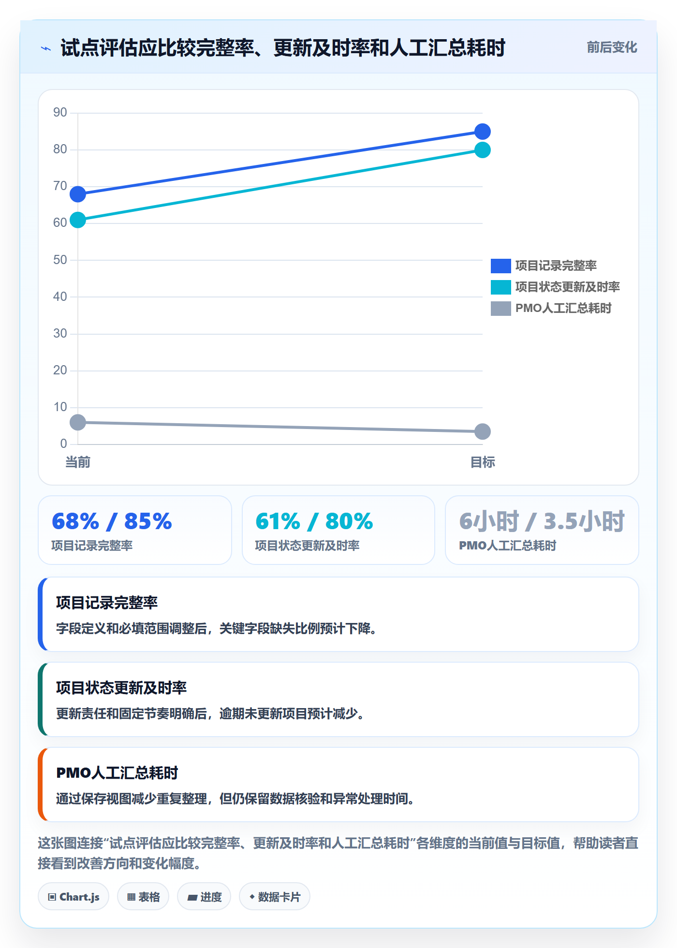
Task: Toggle the 项目状态更新及时率 legend swatch
Action: [x=500, y=287]
